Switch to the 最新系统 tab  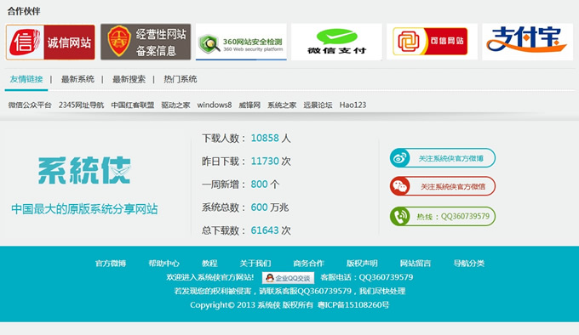77,79
